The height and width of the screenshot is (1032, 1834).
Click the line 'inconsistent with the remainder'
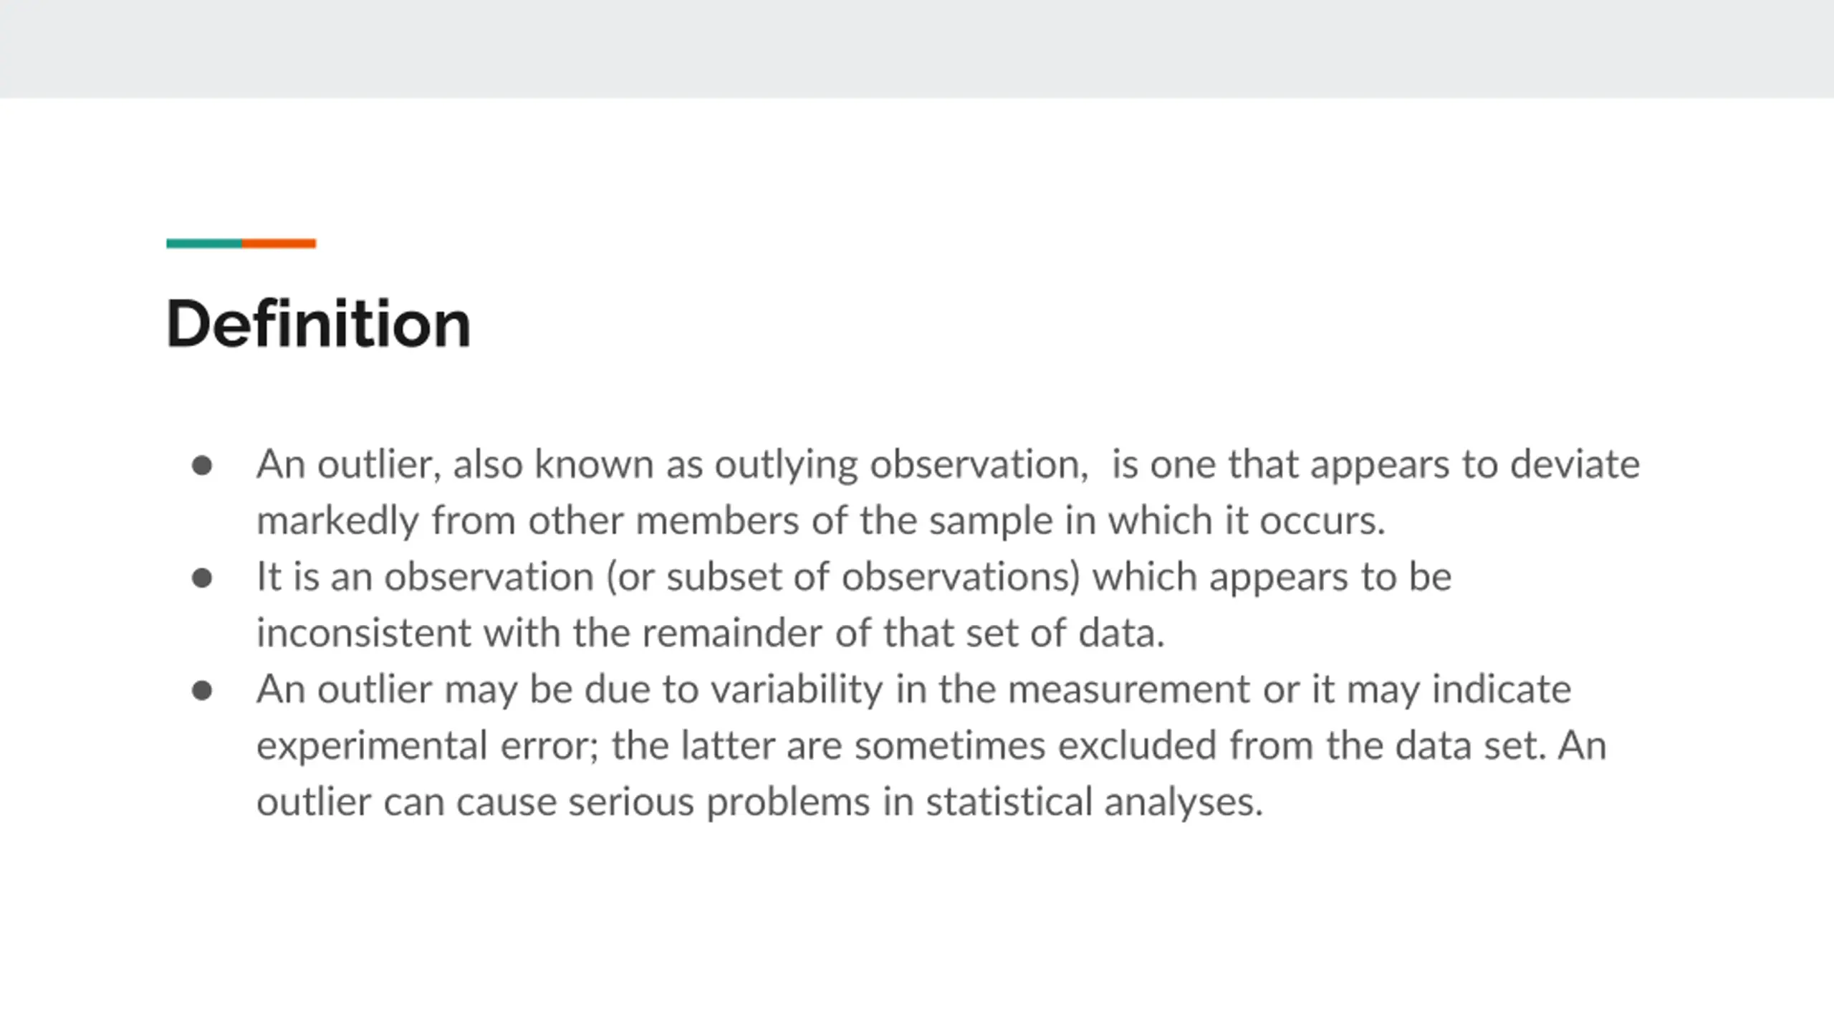711,633
